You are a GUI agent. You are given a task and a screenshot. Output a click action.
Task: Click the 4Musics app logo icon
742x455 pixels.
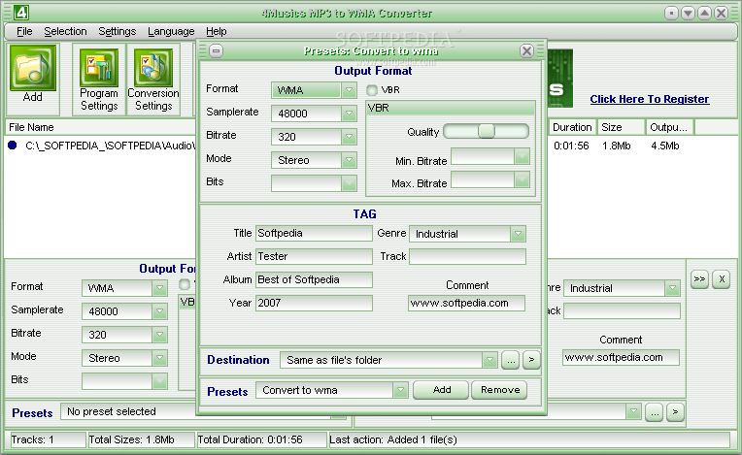tap(20, 13)
